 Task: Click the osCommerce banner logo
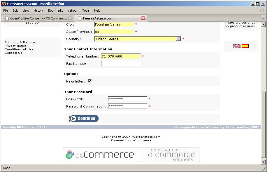(x=131, y=155)
